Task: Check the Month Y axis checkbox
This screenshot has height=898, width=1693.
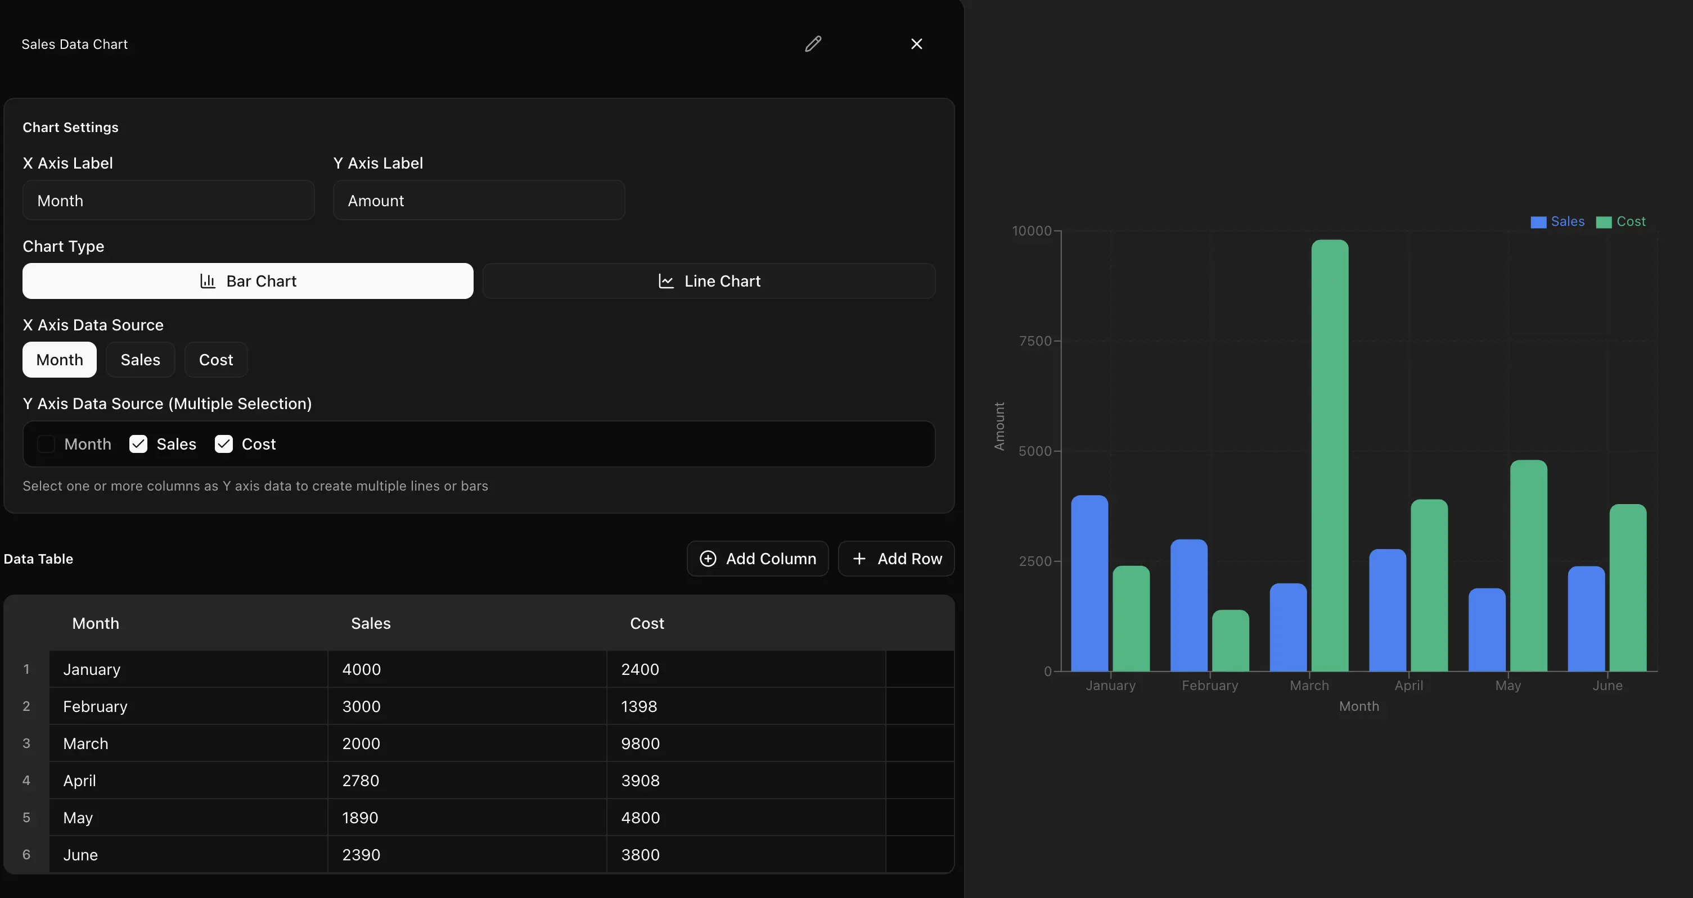Action: coord(46,445)
